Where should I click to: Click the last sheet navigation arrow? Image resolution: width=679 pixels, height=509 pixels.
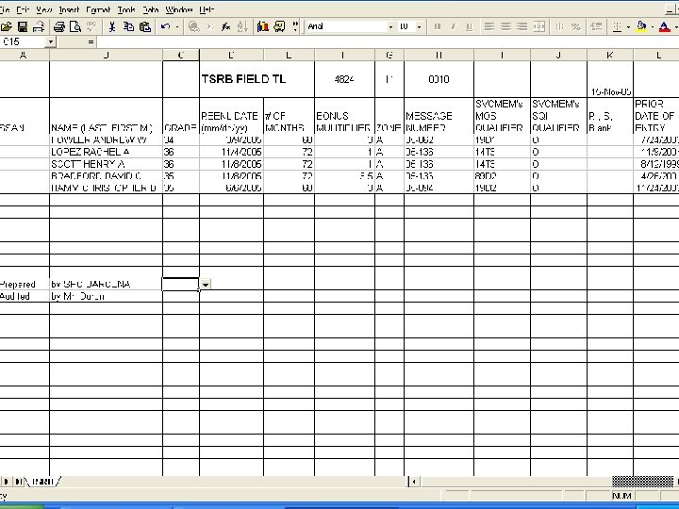tap(19, 482)
